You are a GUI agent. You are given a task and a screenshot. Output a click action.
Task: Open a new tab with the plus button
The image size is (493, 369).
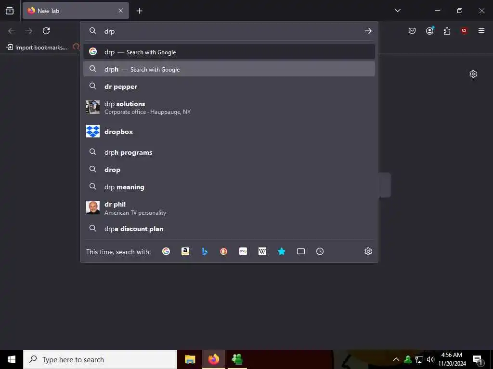coord(139,11)
